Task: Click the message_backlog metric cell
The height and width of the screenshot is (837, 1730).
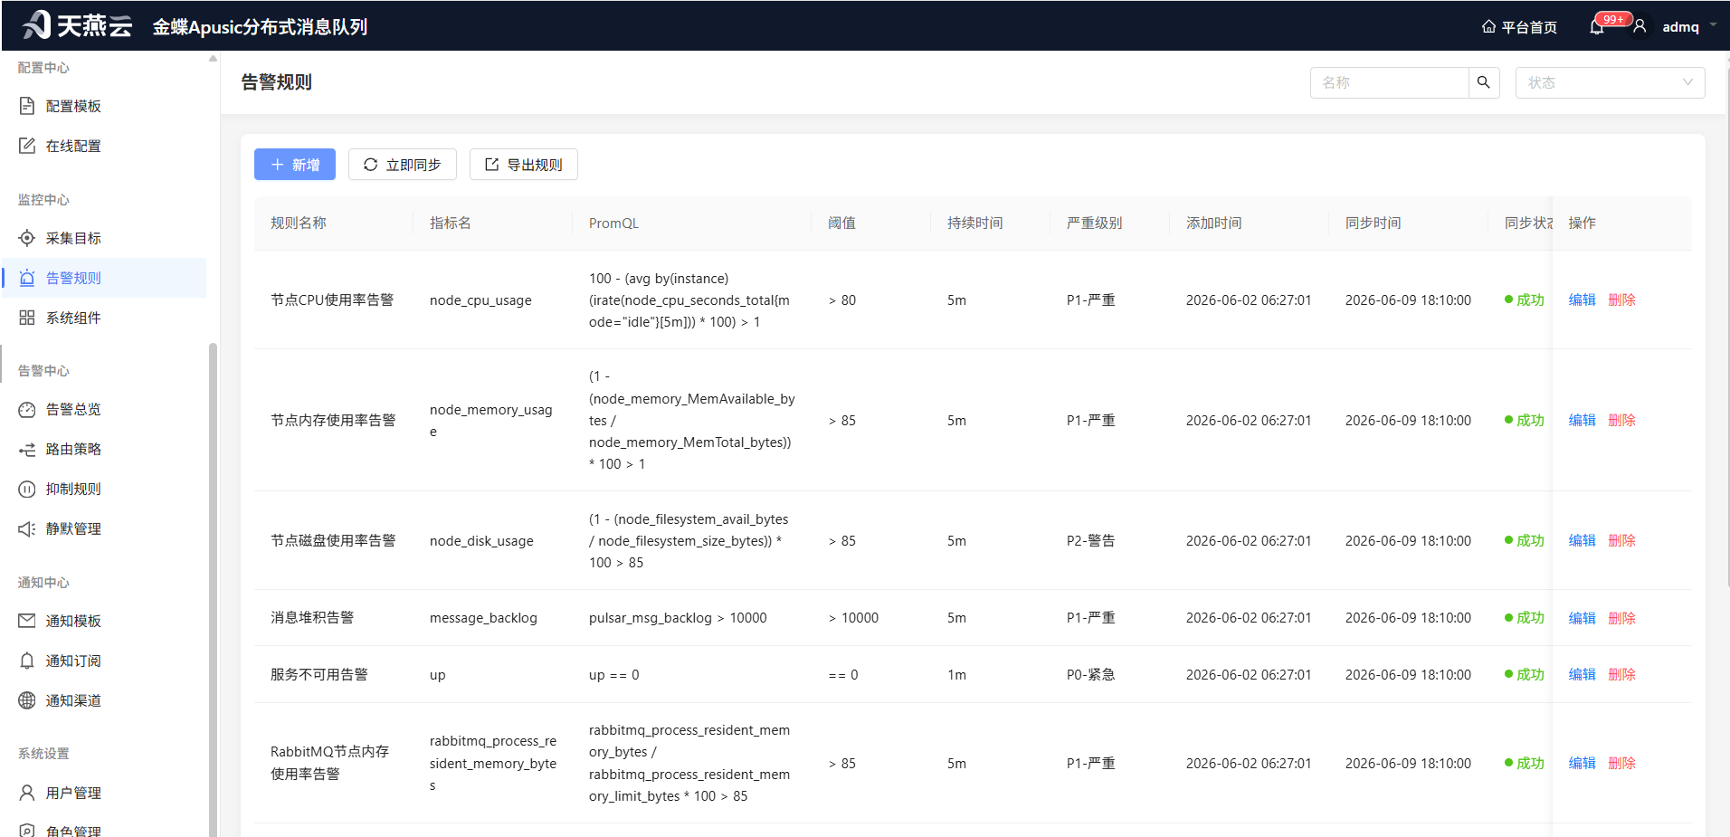Action: point(483,618)
